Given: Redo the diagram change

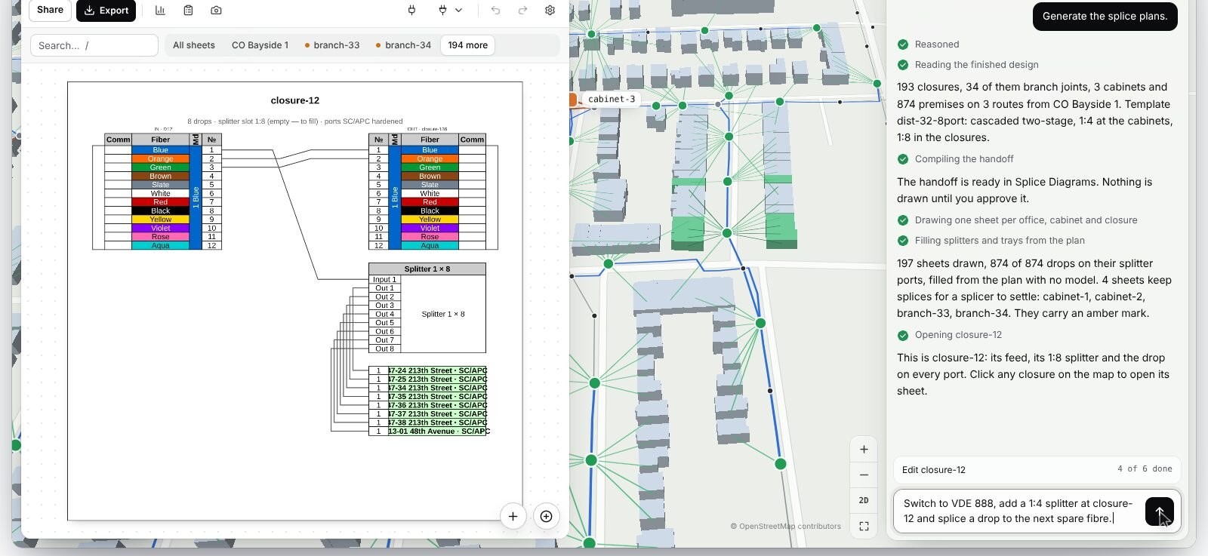Looking at the screenshot, I should click(522, 11).
